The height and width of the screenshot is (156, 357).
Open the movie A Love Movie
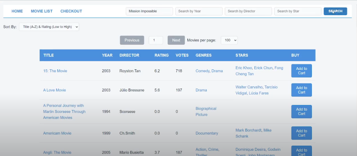tap(54, 90)
